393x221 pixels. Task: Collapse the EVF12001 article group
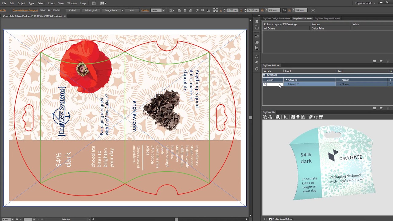tap(264, 76)
